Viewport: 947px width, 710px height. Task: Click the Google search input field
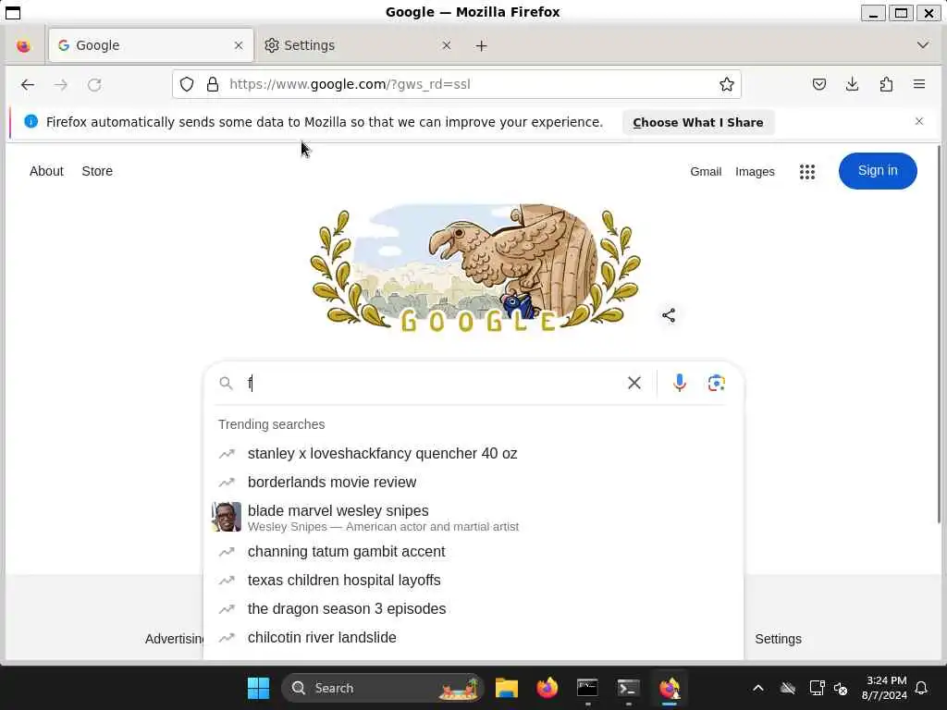pos(432,383)
